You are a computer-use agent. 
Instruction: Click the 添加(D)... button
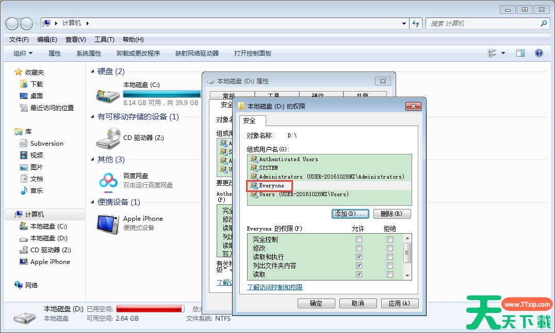[350, 214]
